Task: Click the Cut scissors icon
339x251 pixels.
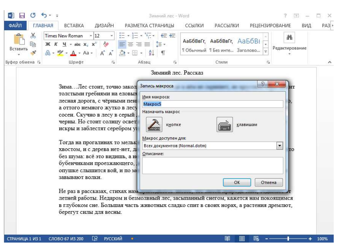Action: (33, 36)
